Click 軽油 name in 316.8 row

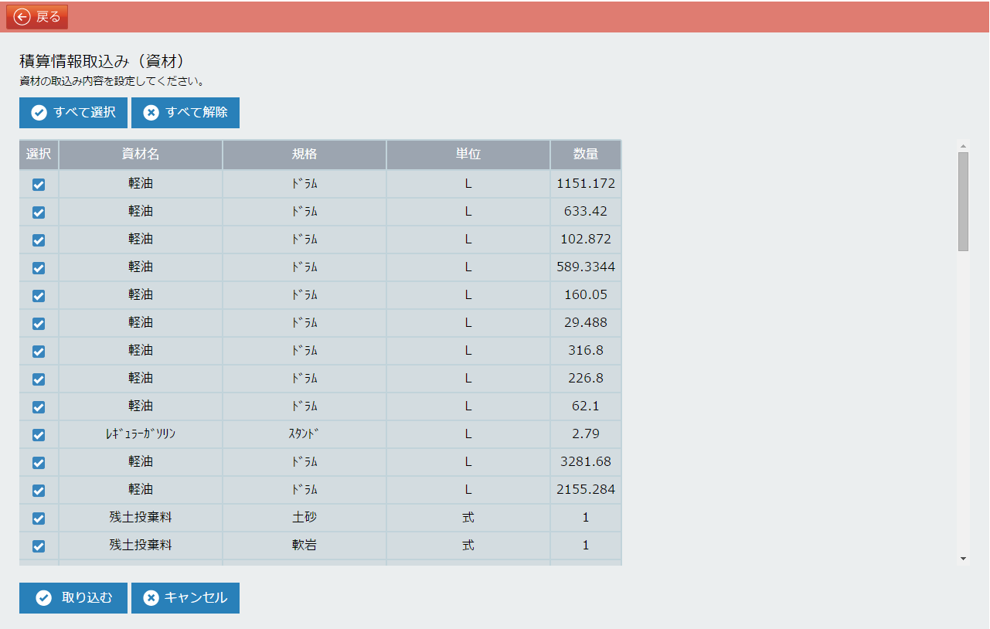[141, 350]
